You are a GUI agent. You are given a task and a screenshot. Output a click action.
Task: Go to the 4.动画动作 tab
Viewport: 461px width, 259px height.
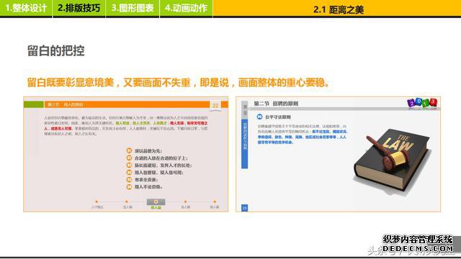tap(186, 8)
